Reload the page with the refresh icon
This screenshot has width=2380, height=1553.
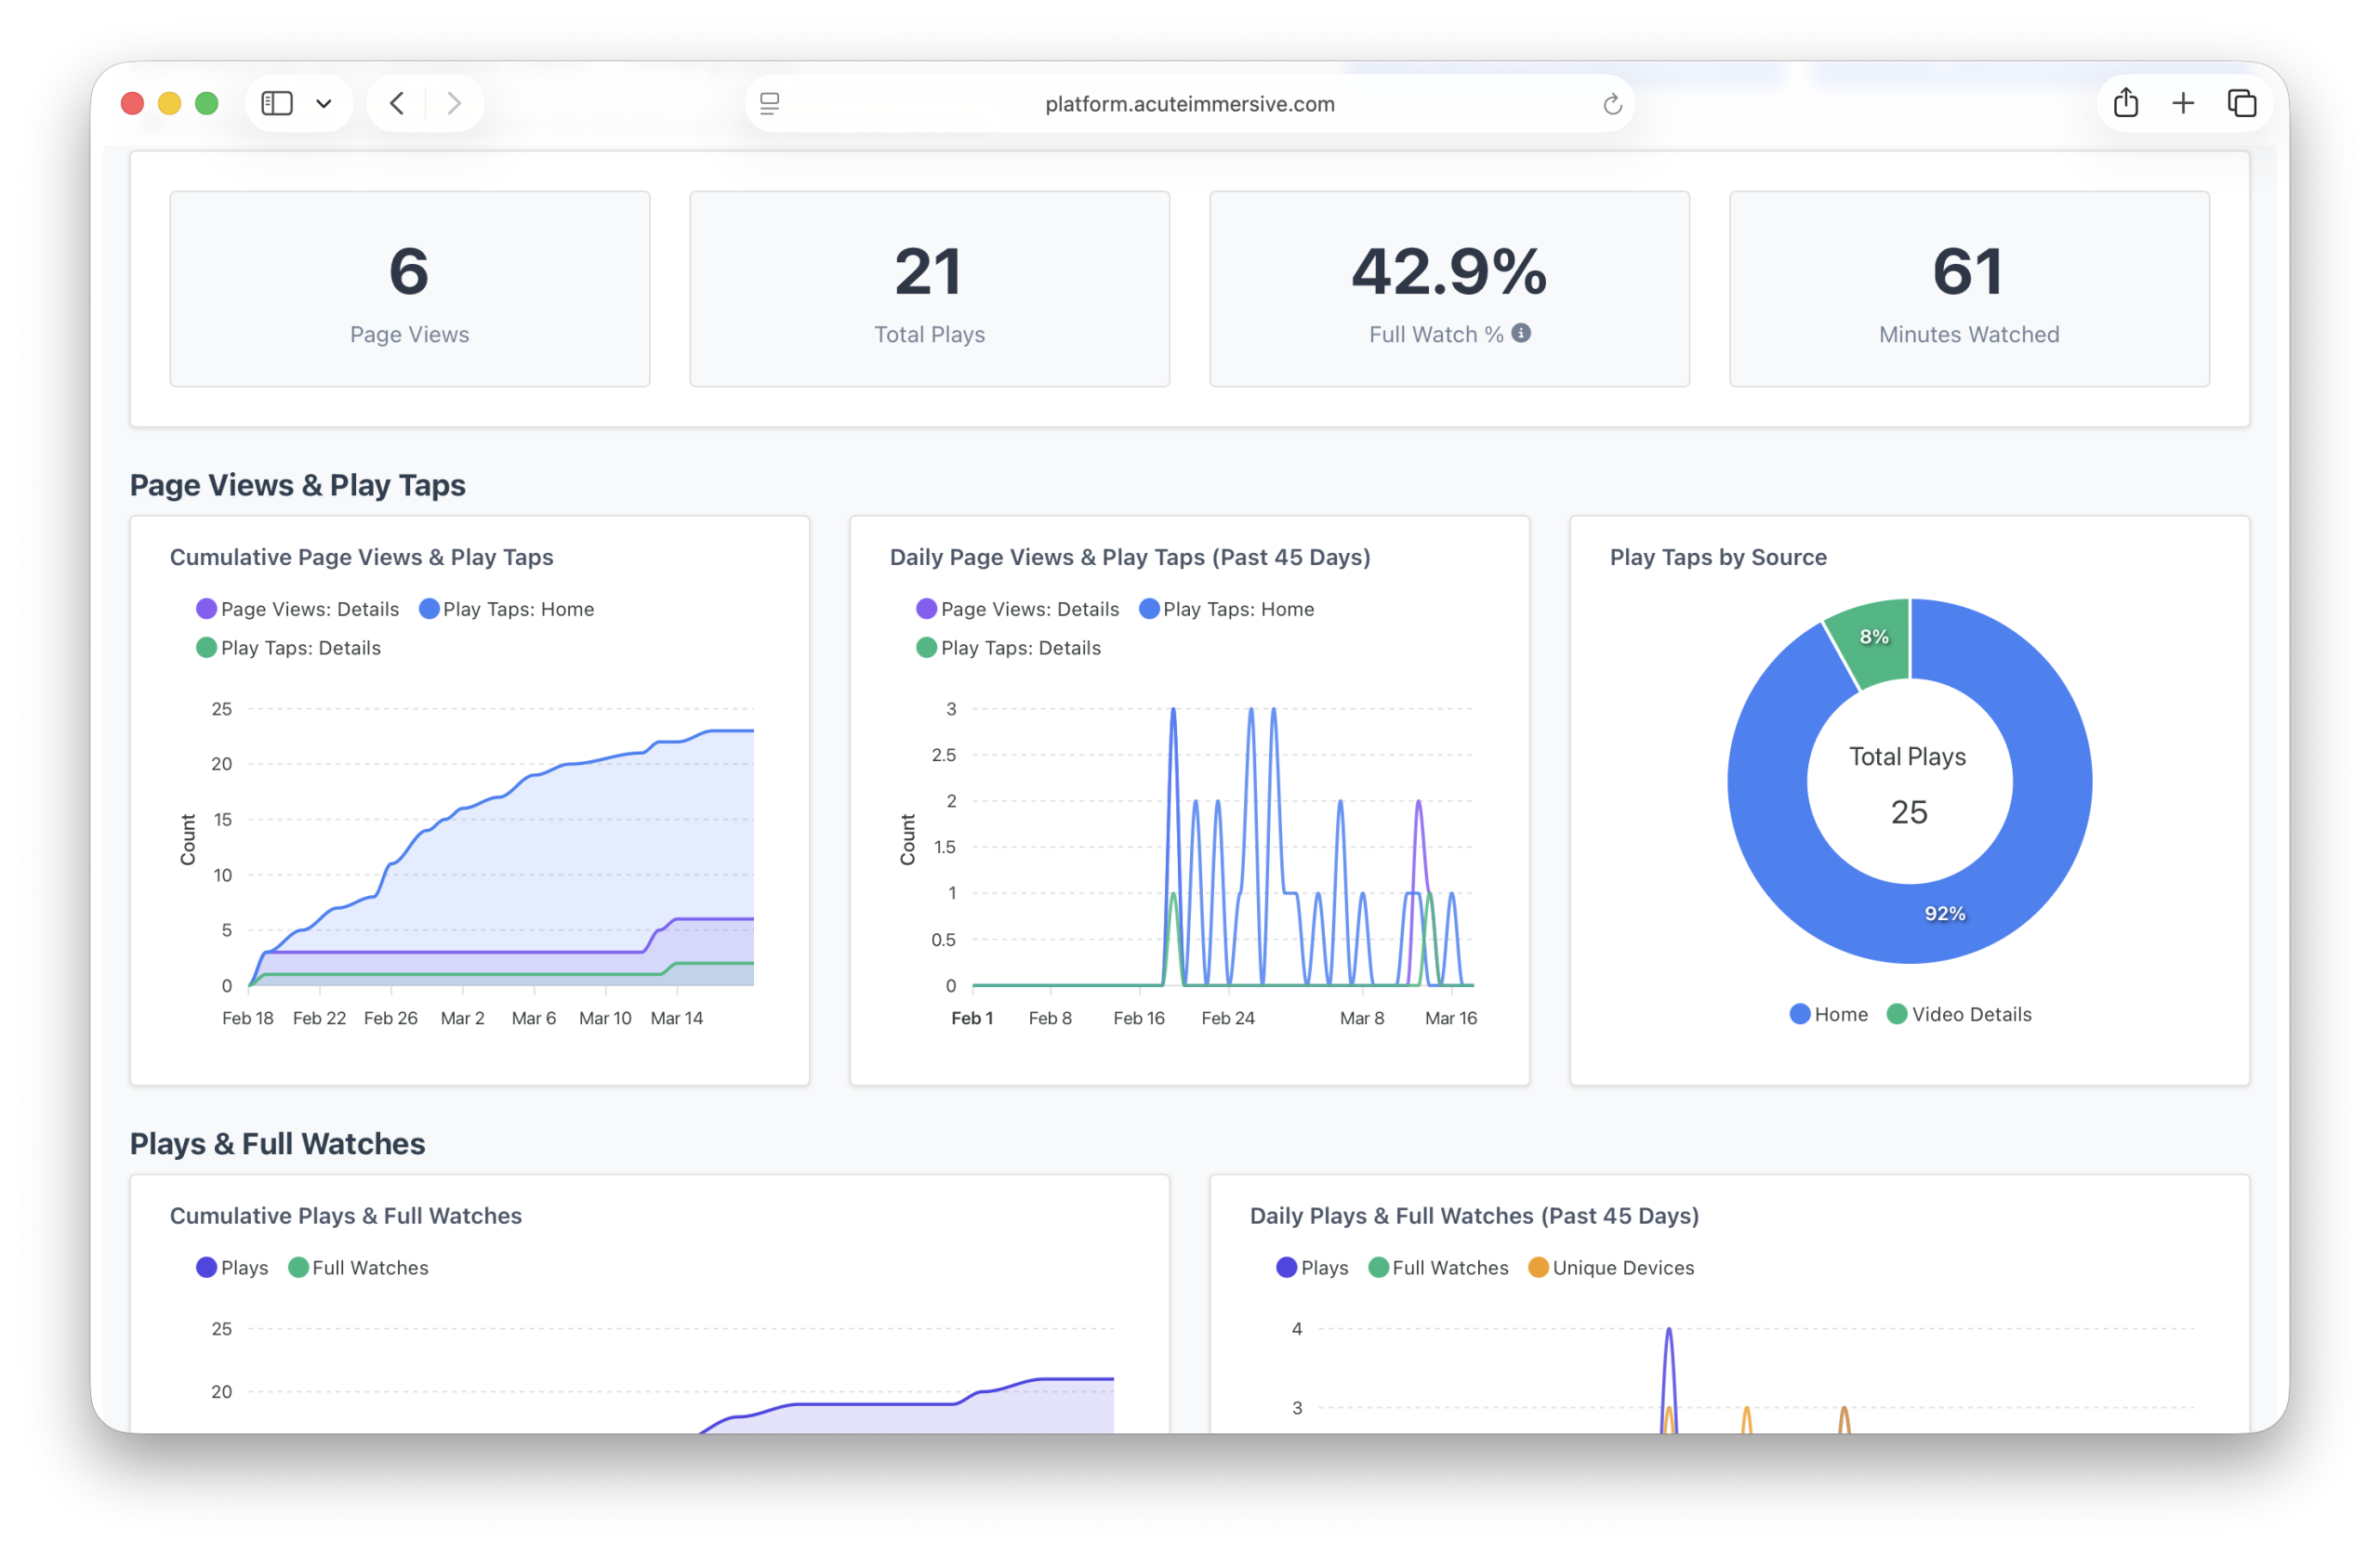(1611, 104)
